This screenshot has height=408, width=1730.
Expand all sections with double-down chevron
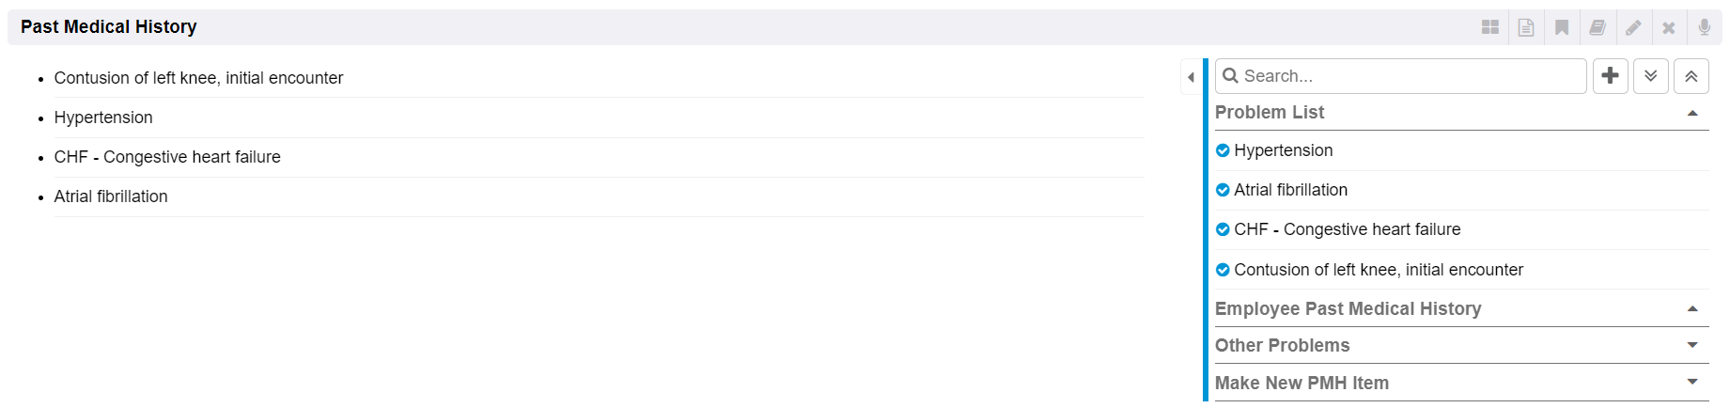point(1651,76)
